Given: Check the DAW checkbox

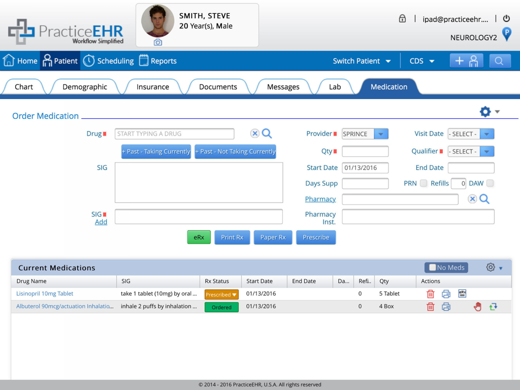Looking at the screenshot, I should [490, 183].
